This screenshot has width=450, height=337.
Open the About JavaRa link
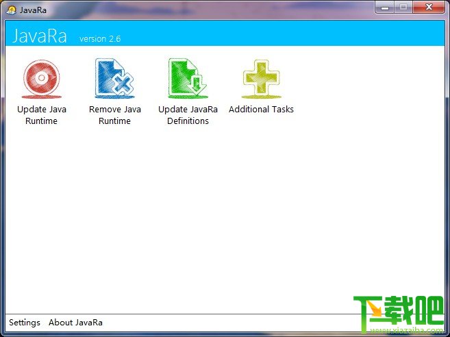(75, 323)
